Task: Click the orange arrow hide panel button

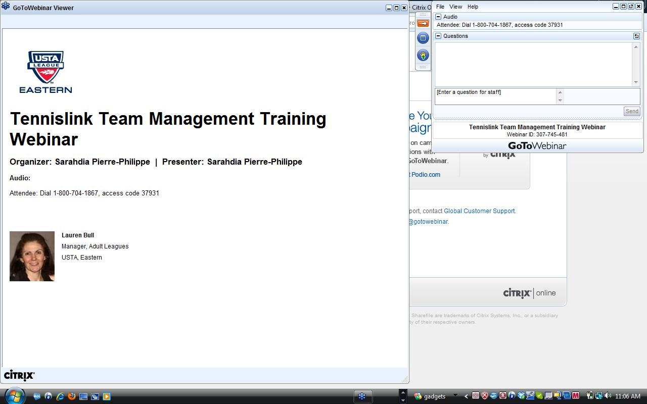Action: pyautogui.click(x=423, y=23)
